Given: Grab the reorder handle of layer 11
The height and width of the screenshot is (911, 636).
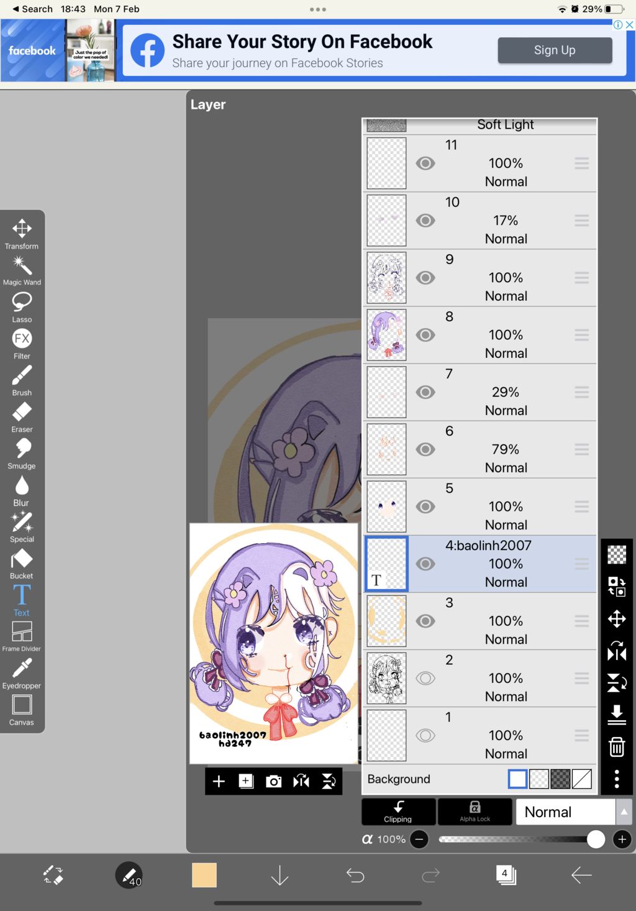Looking at the screenshot, I should click(582, 163).
